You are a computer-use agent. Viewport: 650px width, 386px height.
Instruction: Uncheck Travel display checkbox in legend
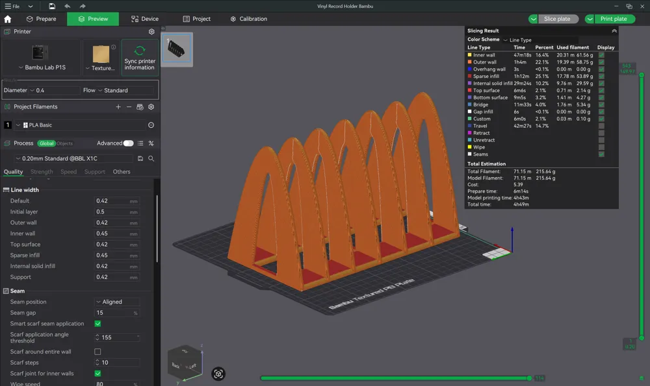[601, 126]
